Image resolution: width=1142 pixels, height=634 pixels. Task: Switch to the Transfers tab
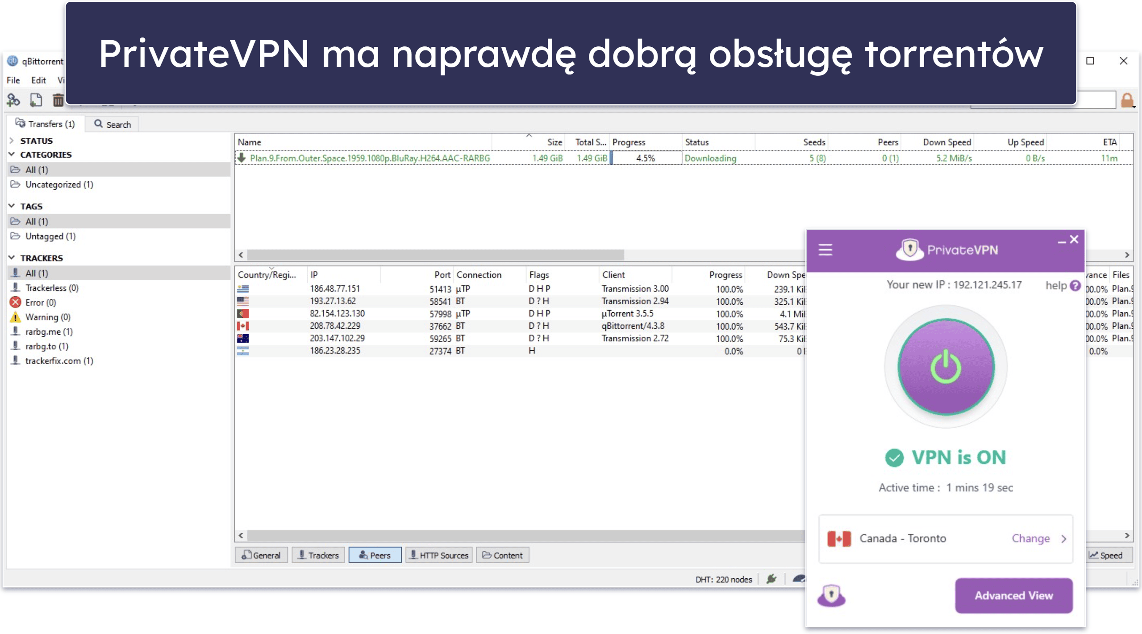pyautogui.click(x=46, y=124)
